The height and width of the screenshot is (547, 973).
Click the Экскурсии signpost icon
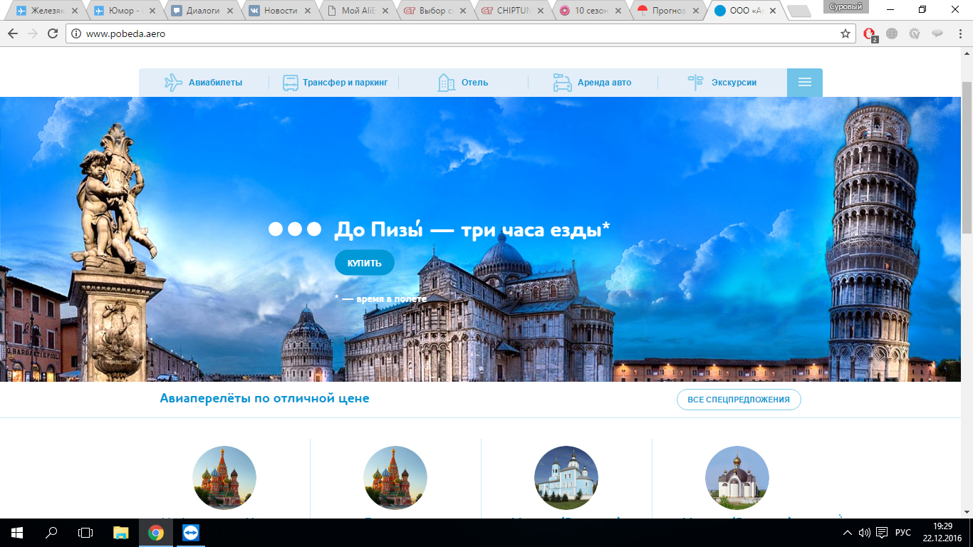[695, 83]
